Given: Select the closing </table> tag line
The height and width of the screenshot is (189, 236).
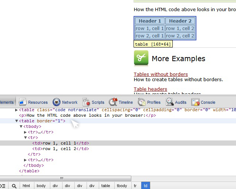Looking at the screenshot, I should 29,171.
